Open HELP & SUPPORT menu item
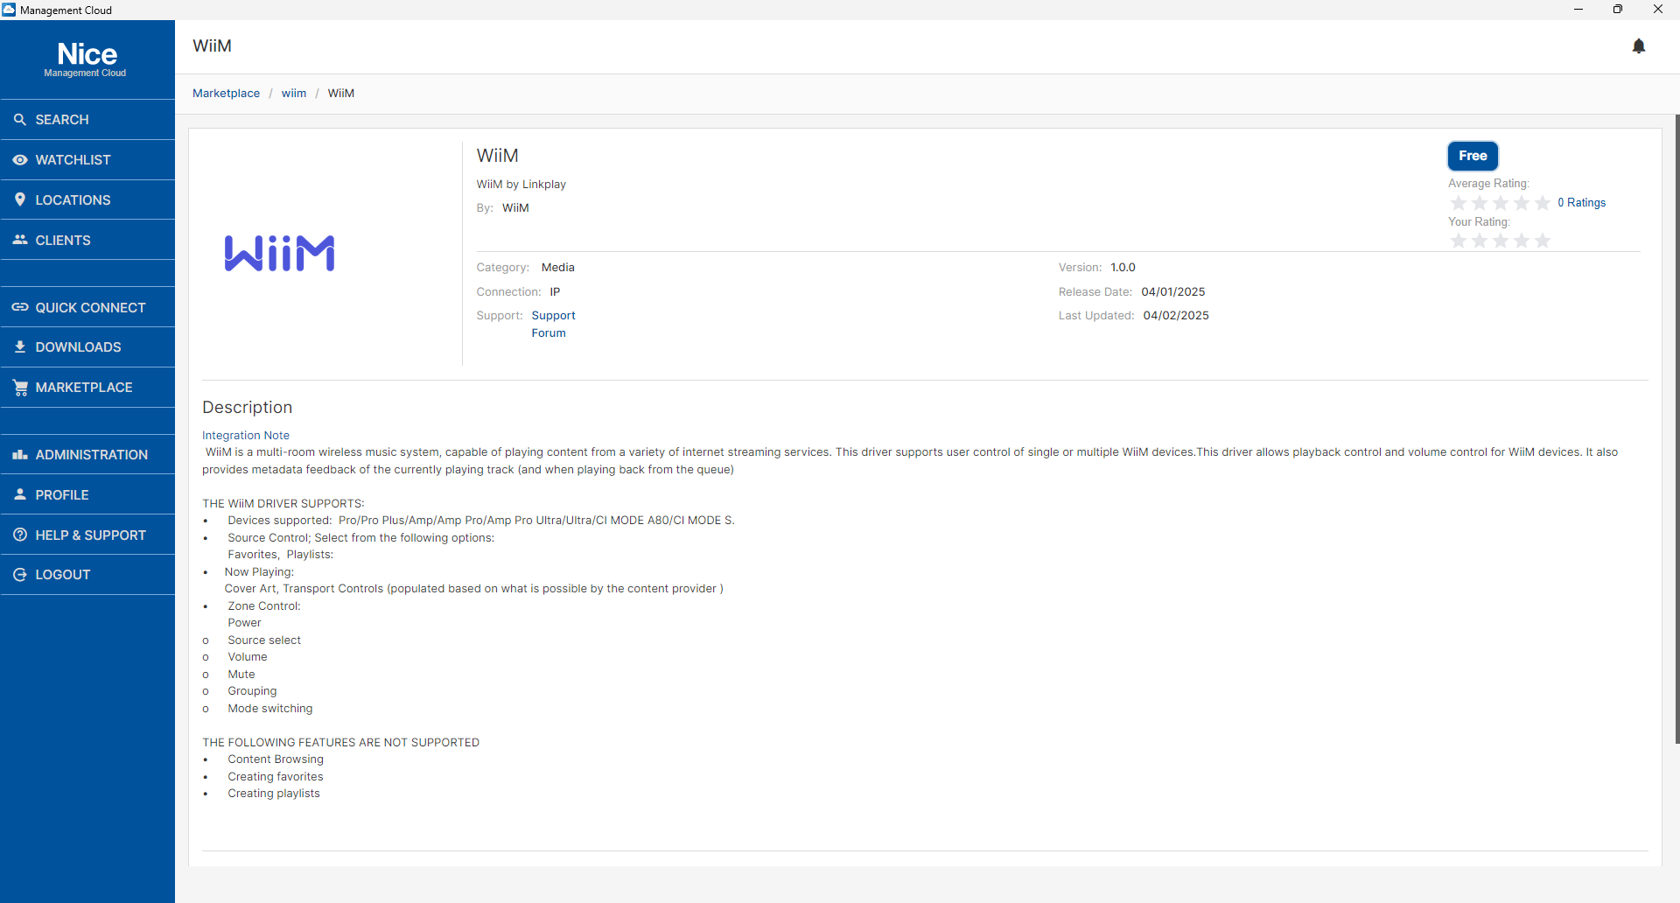 click(87, 535)
